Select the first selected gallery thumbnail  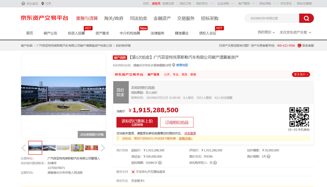[x=35, y=148]
